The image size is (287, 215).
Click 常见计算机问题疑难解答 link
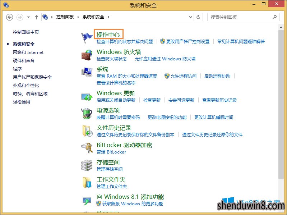241,42
